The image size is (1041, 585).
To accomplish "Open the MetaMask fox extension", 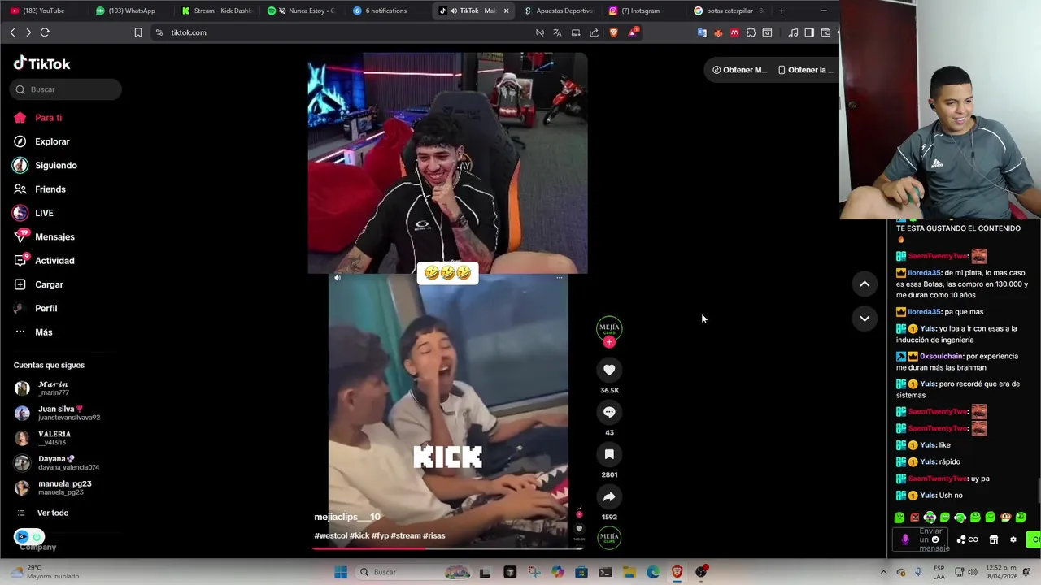I will click(x=718, y=32).
